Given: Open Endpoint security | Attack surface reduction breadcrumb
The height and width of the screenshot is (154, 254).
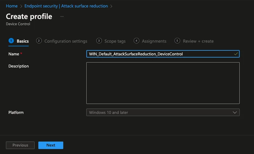Looking at the screenshot, I should click(66, 6).
